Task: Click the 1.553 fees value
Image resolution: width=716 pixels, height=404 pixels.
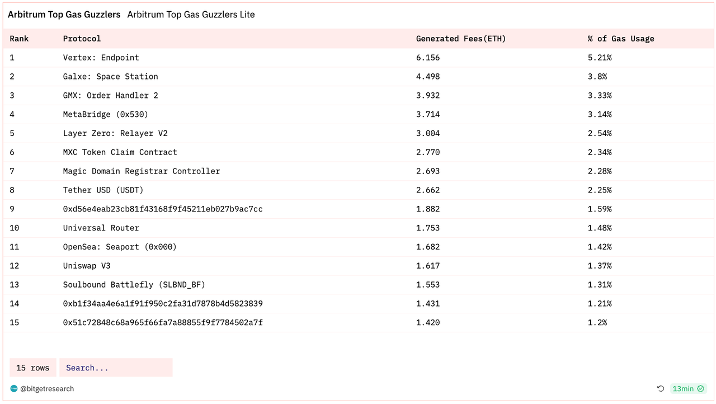Action: [x=428, y=285]
